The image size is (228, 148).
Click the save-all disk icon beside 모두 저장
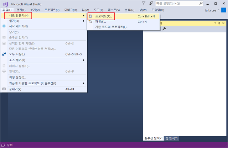click(x=4, y=54)
